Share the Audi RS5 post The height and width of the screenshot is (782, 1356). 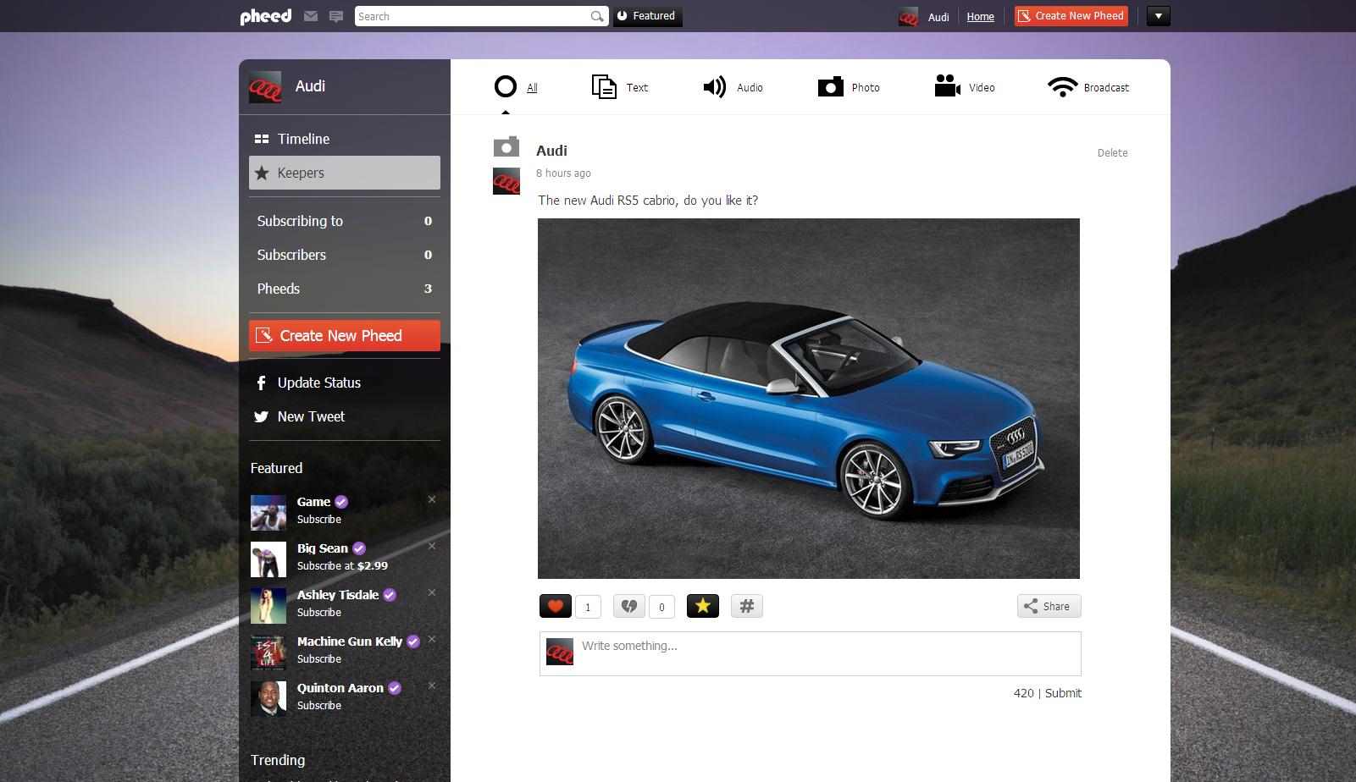click(x=1049, y=606)
